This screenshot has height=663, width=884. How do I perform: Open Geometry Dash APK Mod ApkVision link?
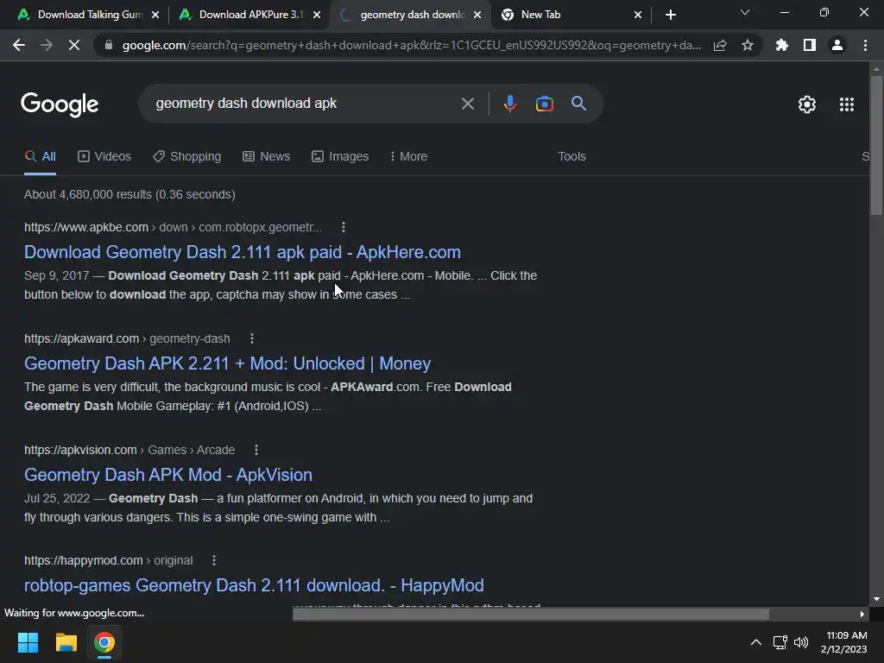168,475
